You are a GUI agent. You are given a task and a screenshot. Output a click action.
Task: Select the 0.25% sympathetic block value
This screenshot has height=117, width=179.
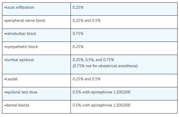78,47
